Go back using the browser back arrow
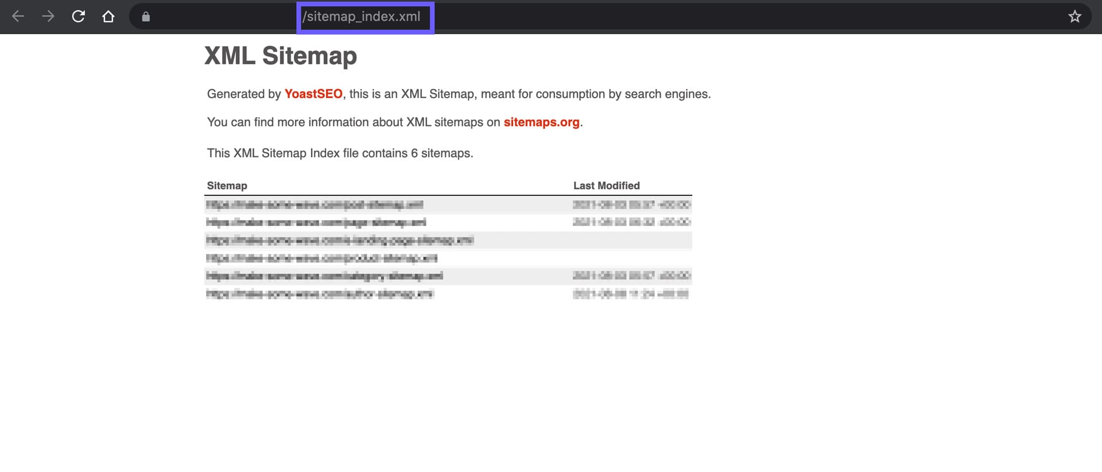 point(18,17)
